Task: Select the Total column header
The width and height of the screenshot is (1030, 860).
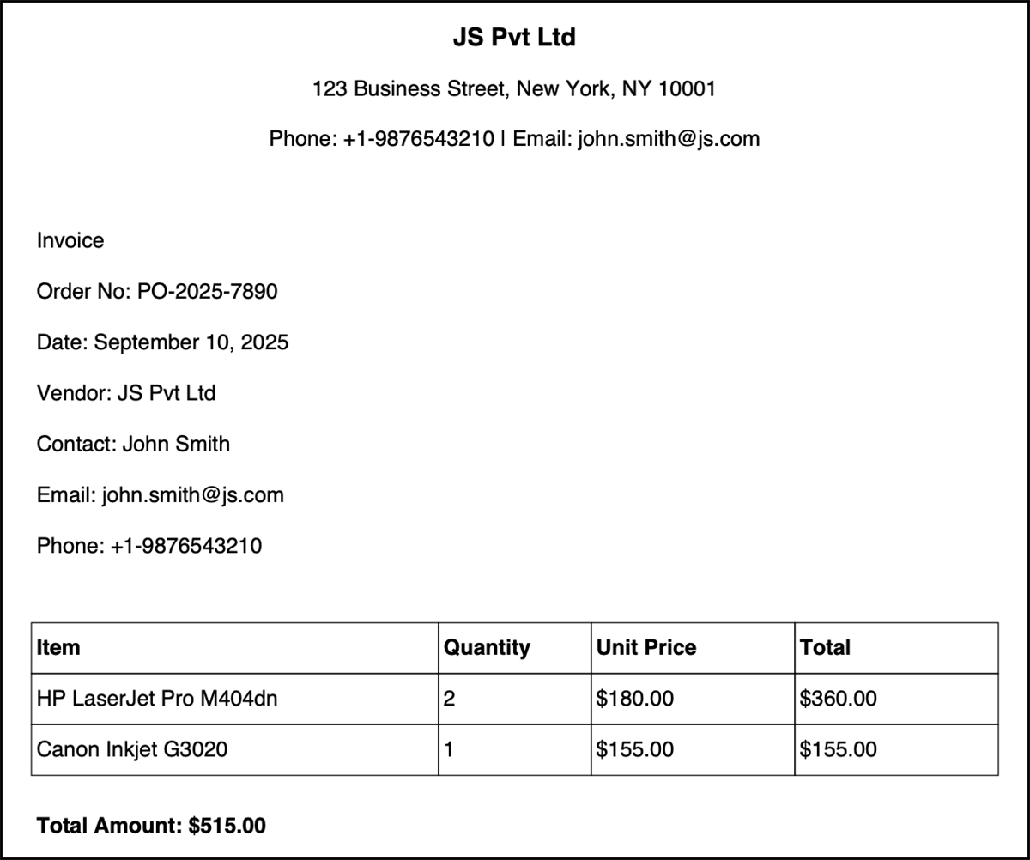Action: 825,647
